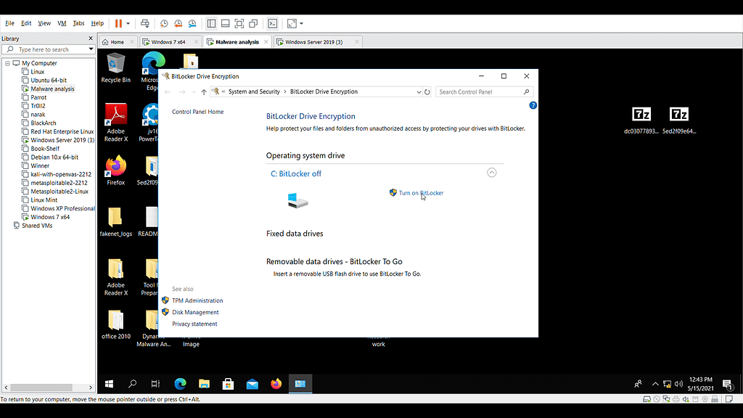Select Windows XP Professional in the library
Screen dimensions: 743x418
(62, 208)
